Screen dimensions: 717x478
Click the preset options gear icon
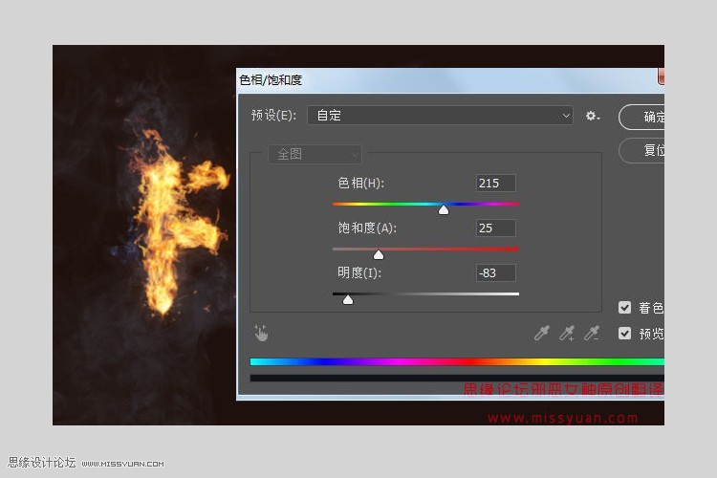[x=592, y=116]
